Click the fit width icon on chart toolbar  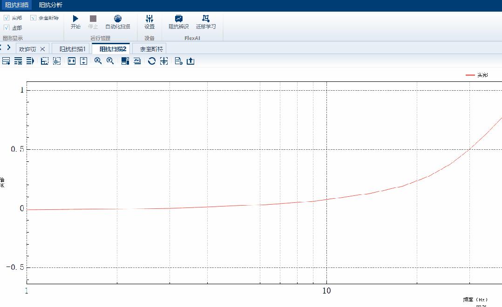coord(72,61)
